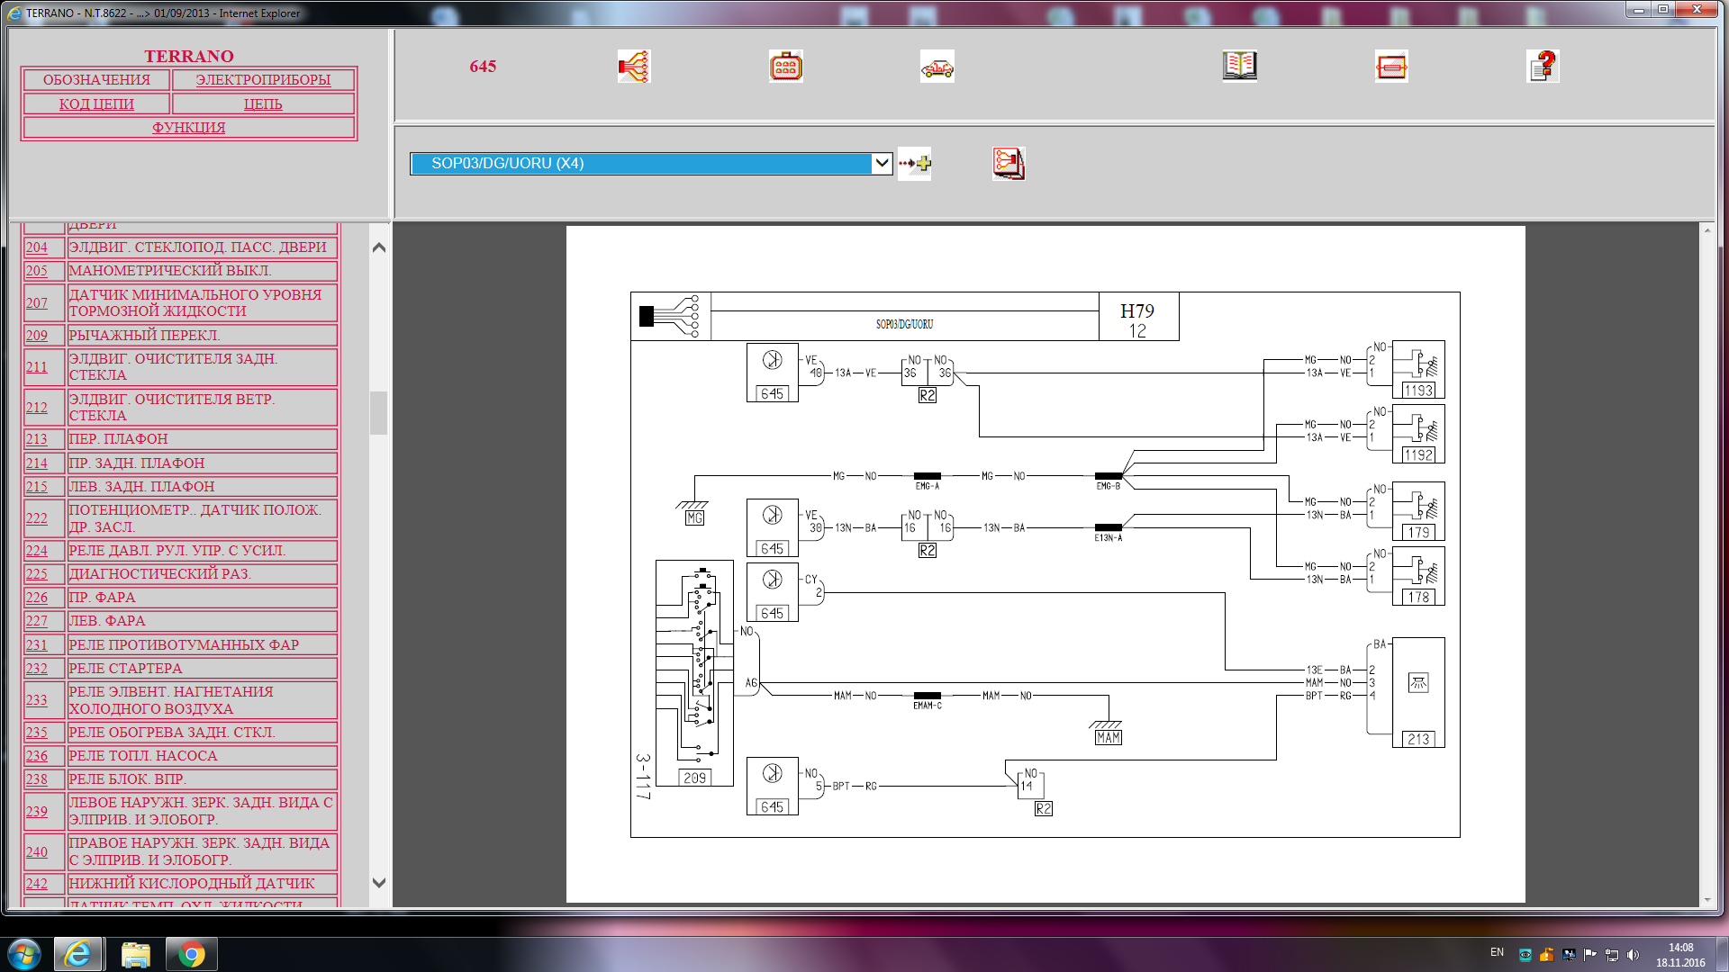Click the print wiring diagram icon
Screen dimensions: 1729x972
pos(1009,164)
